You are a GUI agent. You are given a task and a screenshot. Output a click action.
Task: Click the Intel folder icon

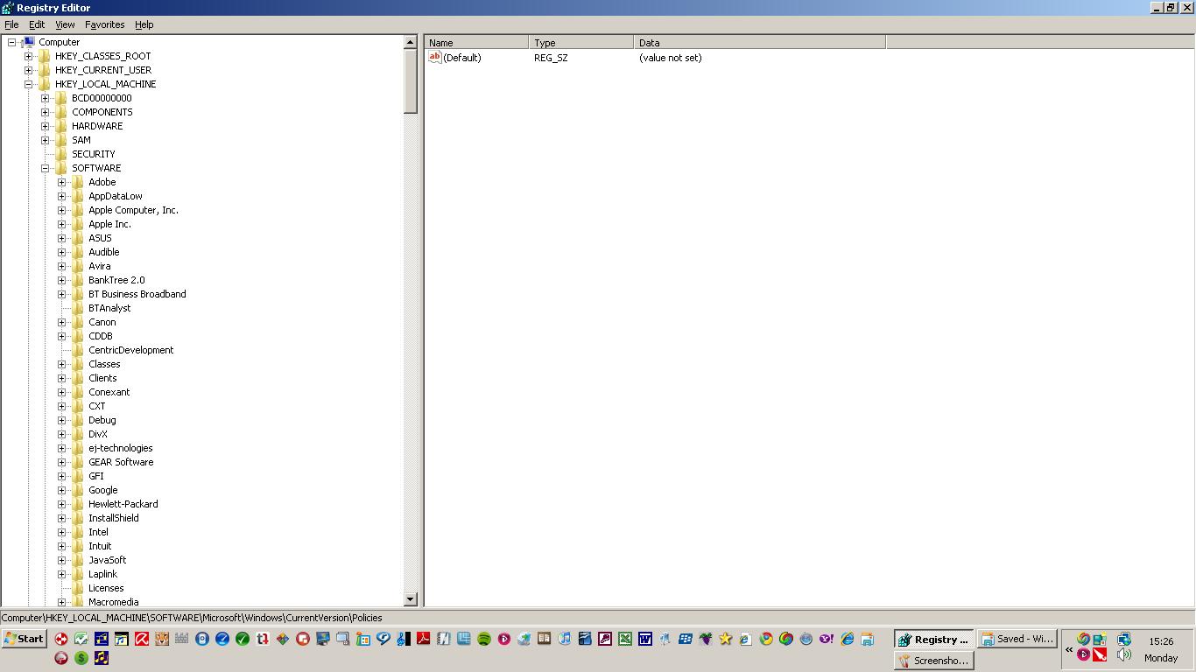(77, 532)
